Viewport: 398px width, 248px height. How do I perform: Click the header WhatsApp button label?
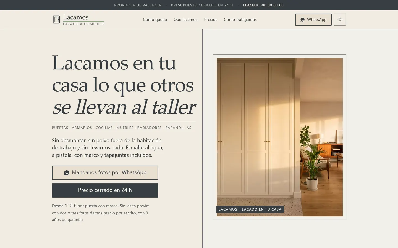pyautogui.click(x=317, y=20)
